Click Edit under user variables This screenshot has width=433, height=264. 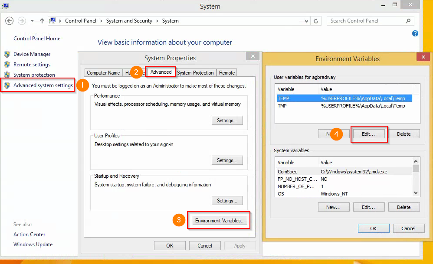pyautogui.click(x=369, y=134)
